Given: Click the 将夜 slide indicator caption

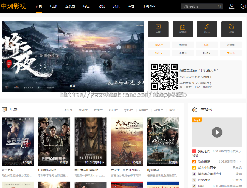Looking at the screenshot, I should coord(73,86).
